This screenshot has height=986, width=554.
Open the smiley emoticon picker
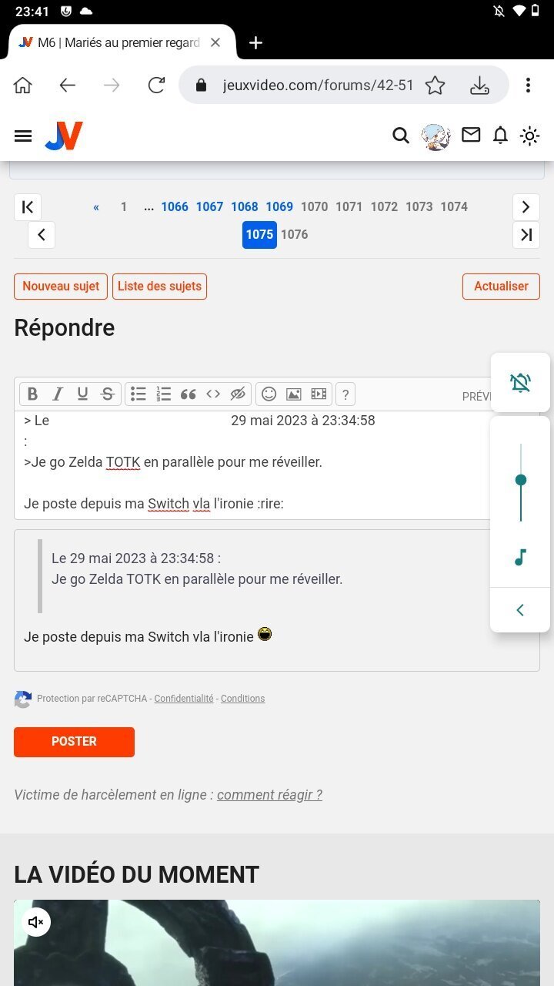tap(269, 394)
